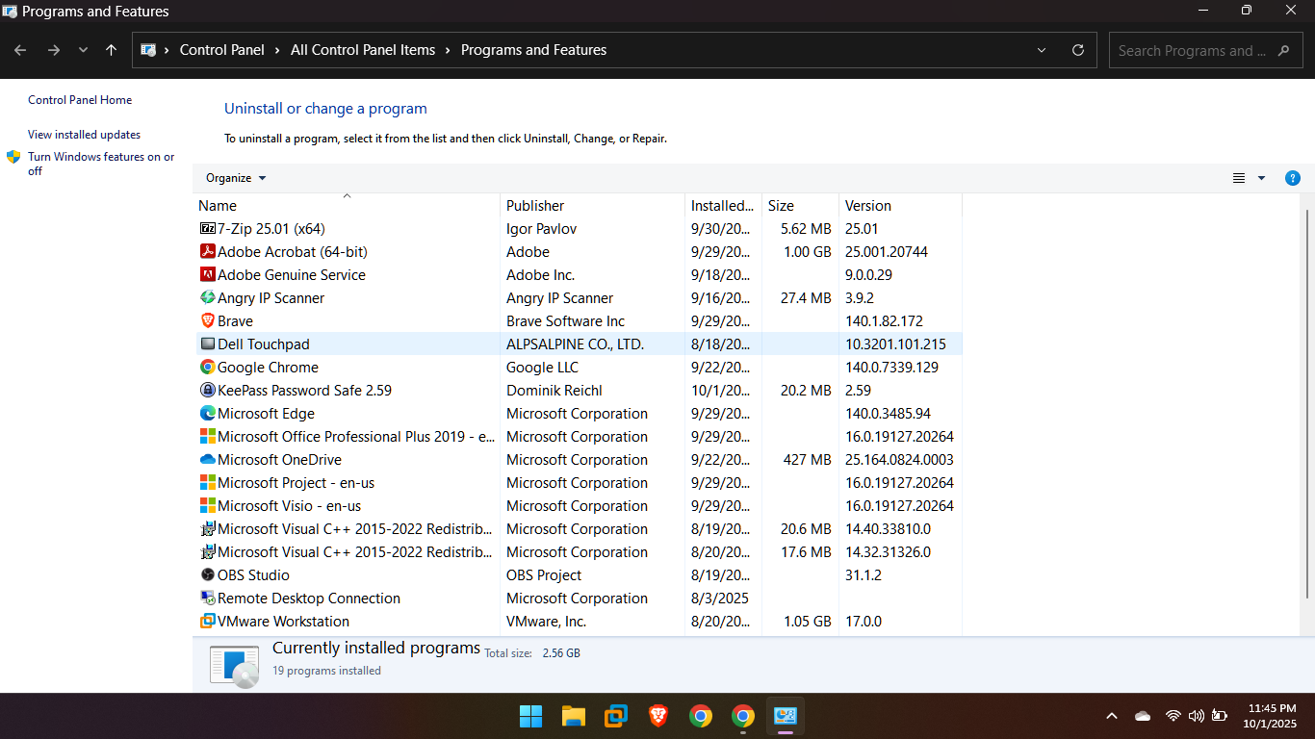
Task: Navigate up one level with up arrow
Action: pos(112,50)
